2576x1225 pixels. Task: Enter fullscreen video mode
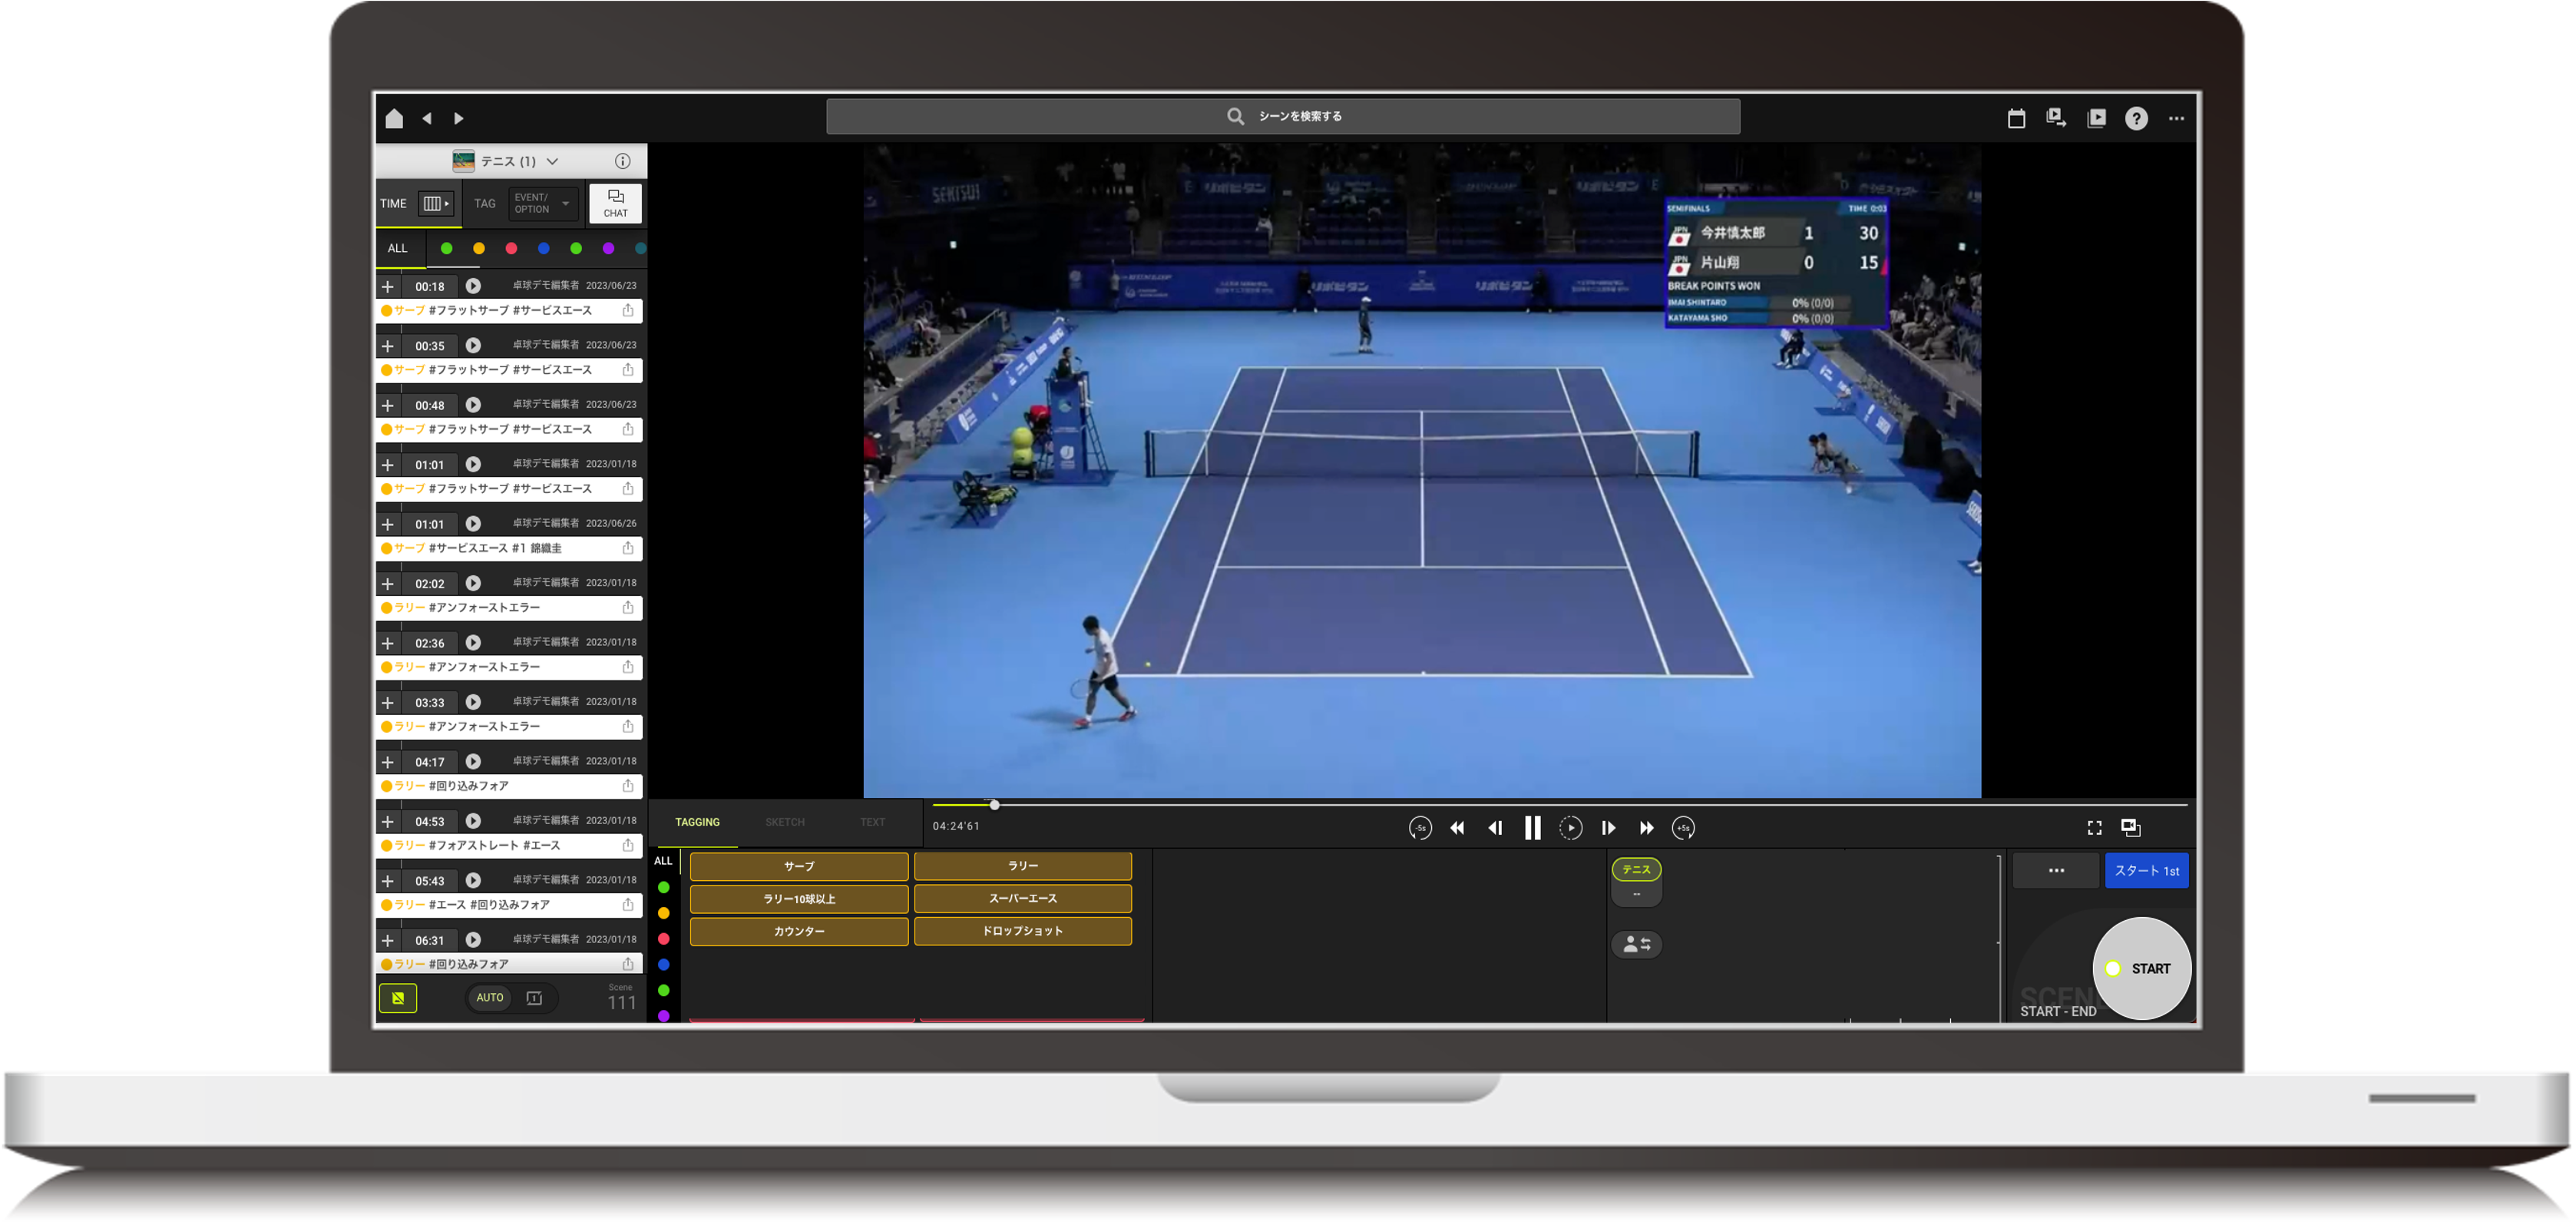(x=2094, y=828)
